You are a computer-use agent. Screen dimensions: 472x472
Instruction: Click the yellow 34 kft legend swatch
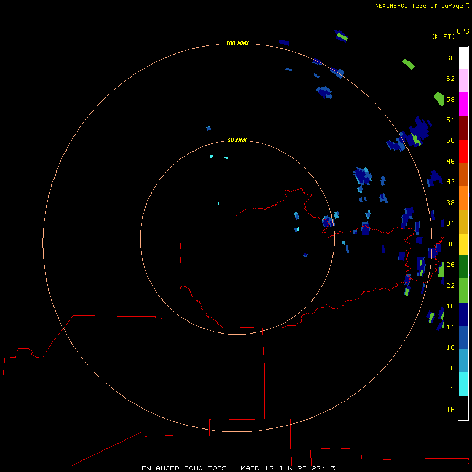(x=463, y=244)
